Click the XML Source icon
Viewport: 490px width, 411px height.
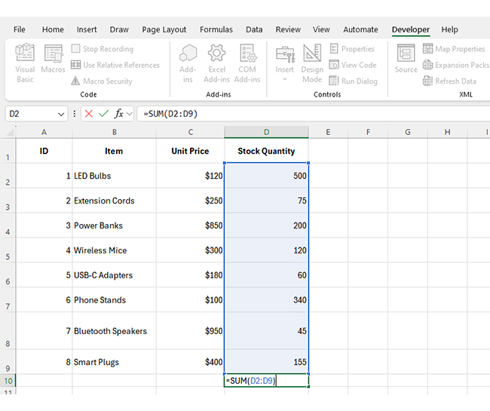[406, 59]
